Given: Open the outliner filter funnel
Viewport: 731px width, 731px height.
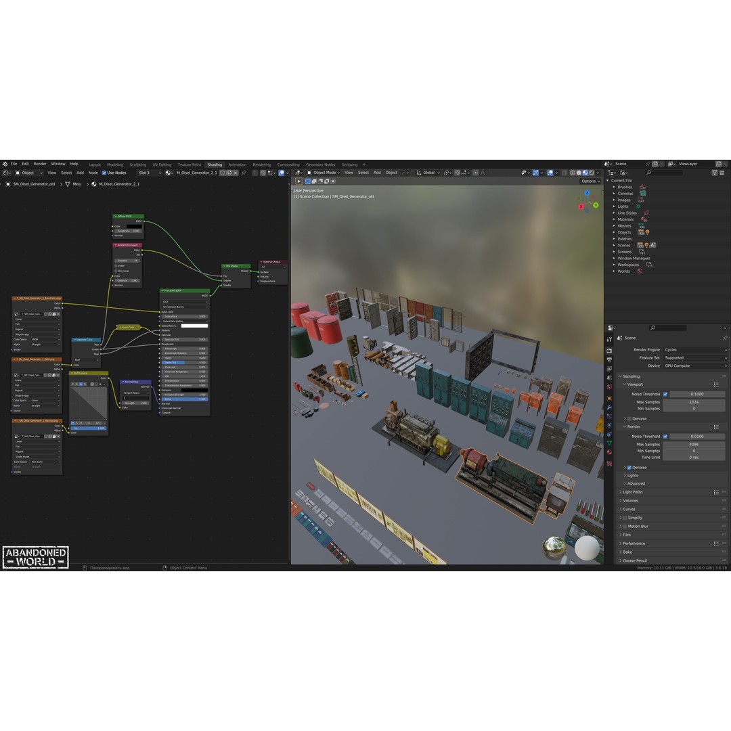Looking at the screenshot, I should tap(715, 173).
